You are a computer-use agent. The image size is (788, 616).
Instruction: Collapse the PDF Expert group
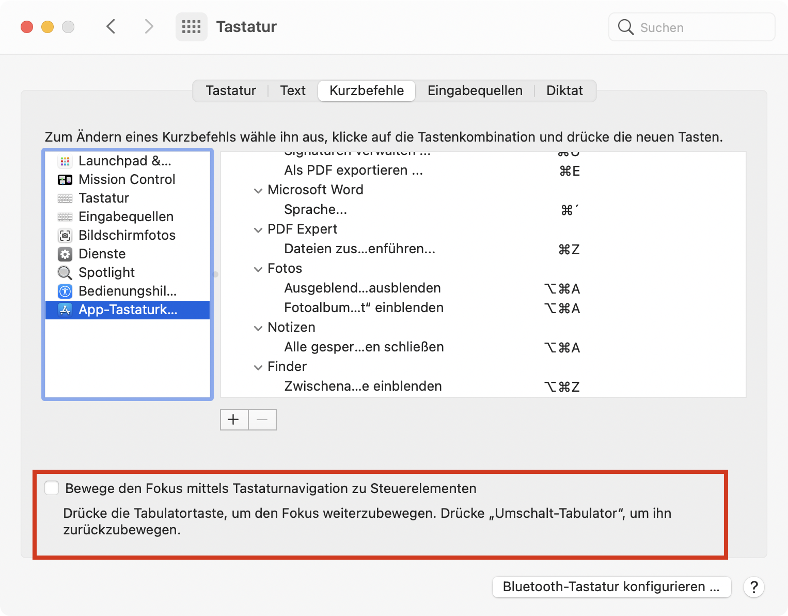258,230
